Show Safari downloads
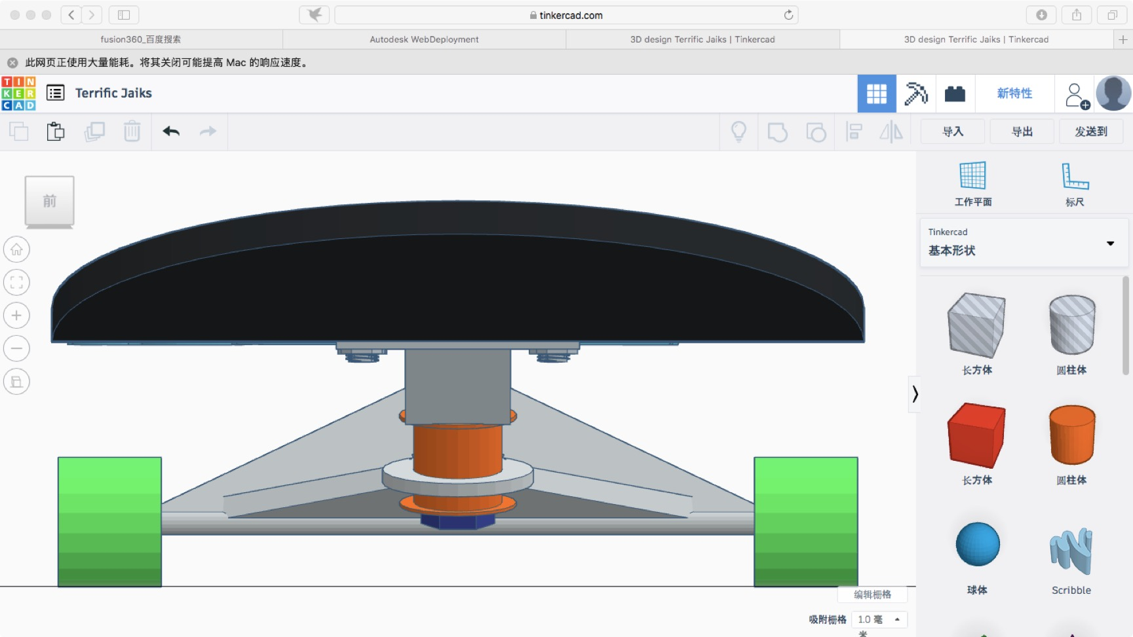The image size is (1133, 637). (1041, 15)
